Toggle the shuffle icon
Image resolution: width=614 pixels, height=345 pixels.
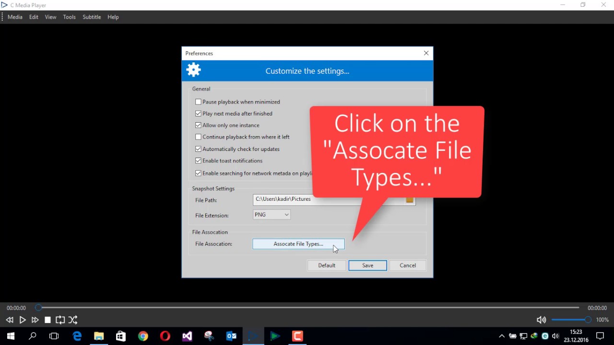(73, 320)
